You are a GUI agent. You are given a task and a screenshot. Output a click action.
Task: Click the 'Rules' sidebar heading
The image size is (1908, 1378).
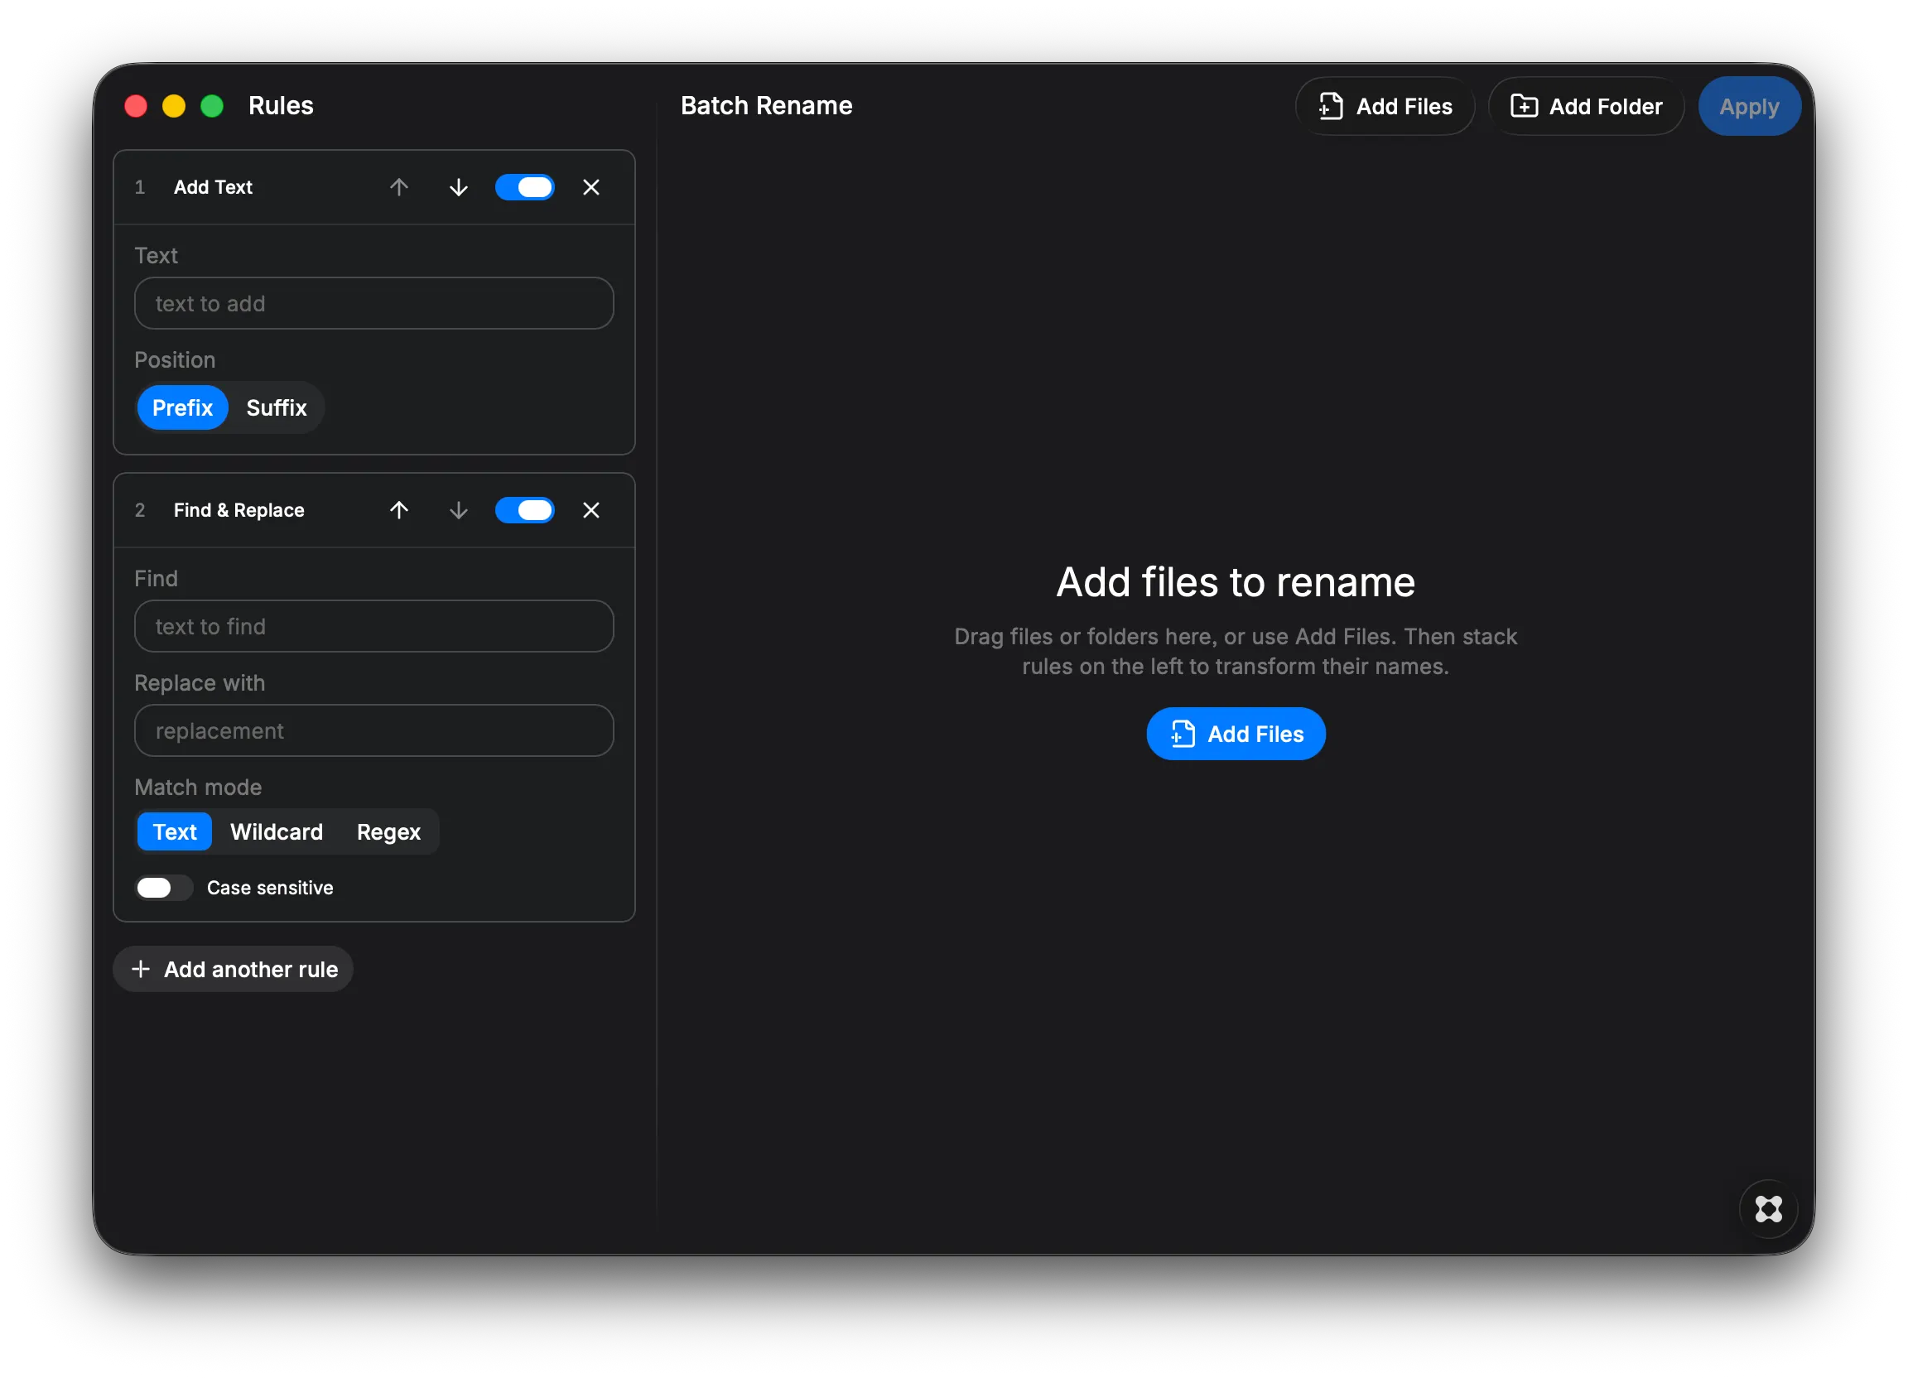coord(281,106)
